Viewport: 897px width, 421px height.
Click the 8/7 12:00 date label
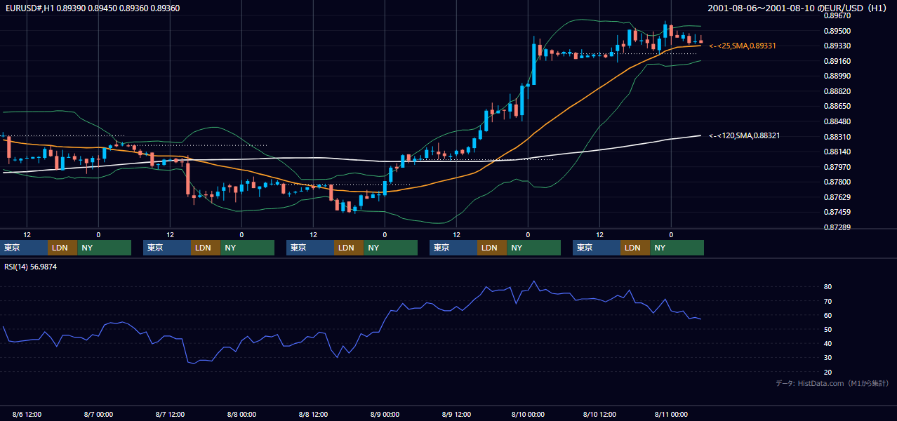pyautogui.click(x=170, y=414)
